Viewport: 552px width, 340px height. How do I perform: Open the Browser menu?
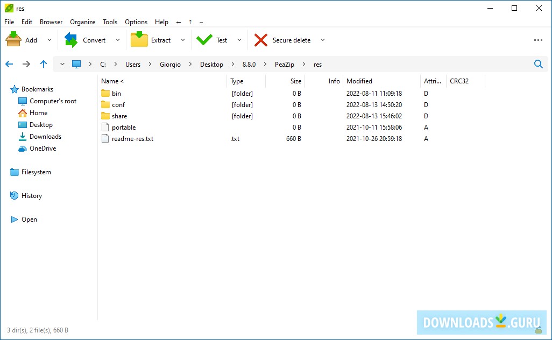point(51,22)
